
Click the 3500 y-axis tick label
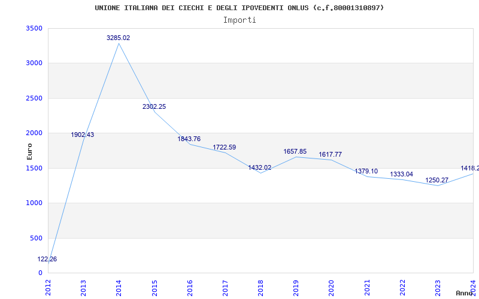click(x=34, y=28)
